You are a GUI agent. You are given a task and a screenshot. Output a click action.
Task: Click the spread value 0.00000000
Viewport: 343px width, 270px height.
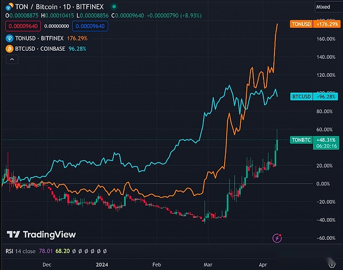coord(57,26)
